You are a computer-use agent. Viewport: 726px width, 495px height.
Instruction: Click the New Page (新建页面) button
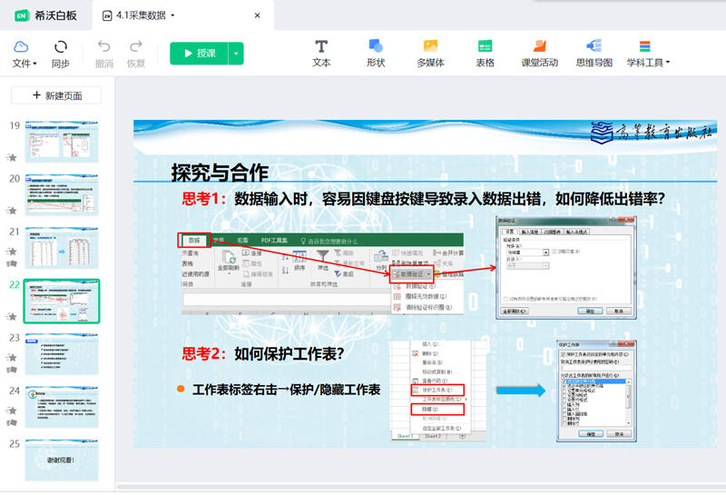[63, 95]
